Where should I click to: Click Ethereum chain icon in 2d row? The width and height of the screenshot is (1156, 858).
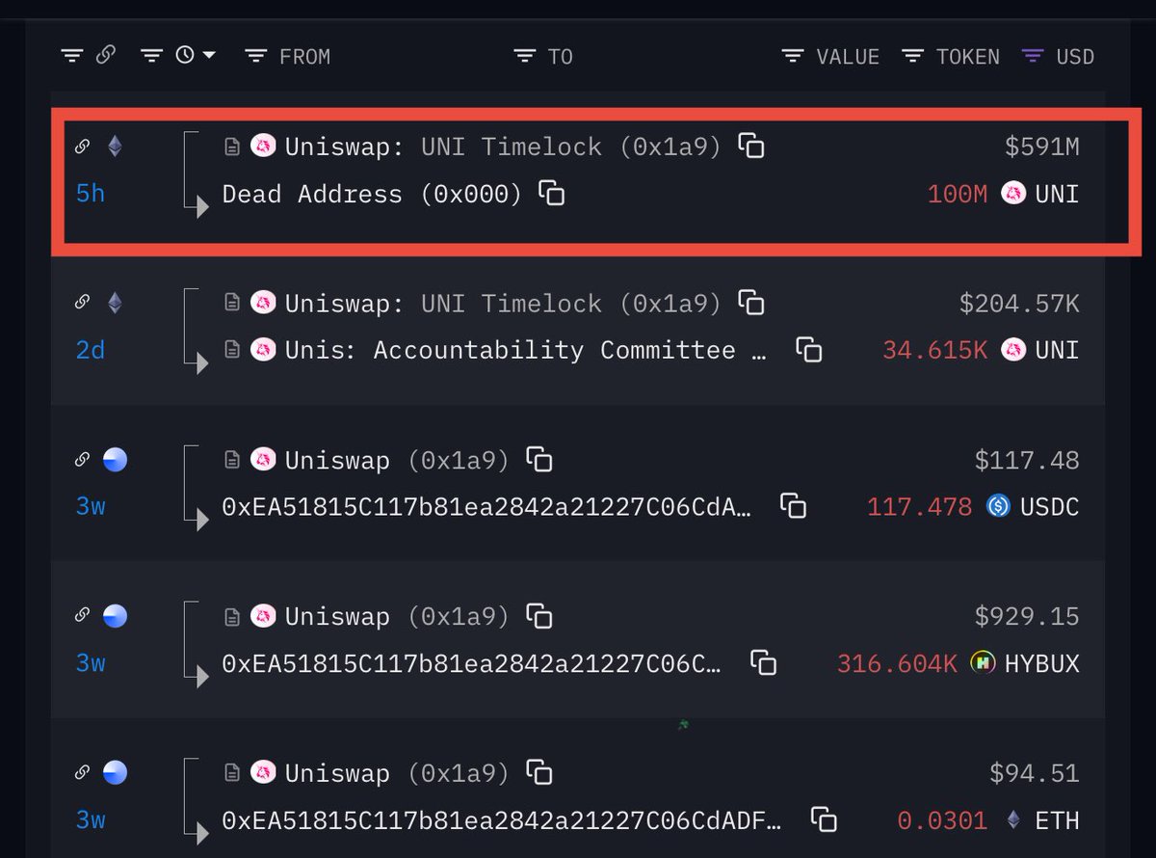(115, 303)
